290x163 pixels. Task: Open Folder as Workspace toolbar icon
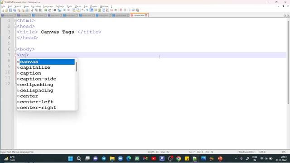(112, 10)
